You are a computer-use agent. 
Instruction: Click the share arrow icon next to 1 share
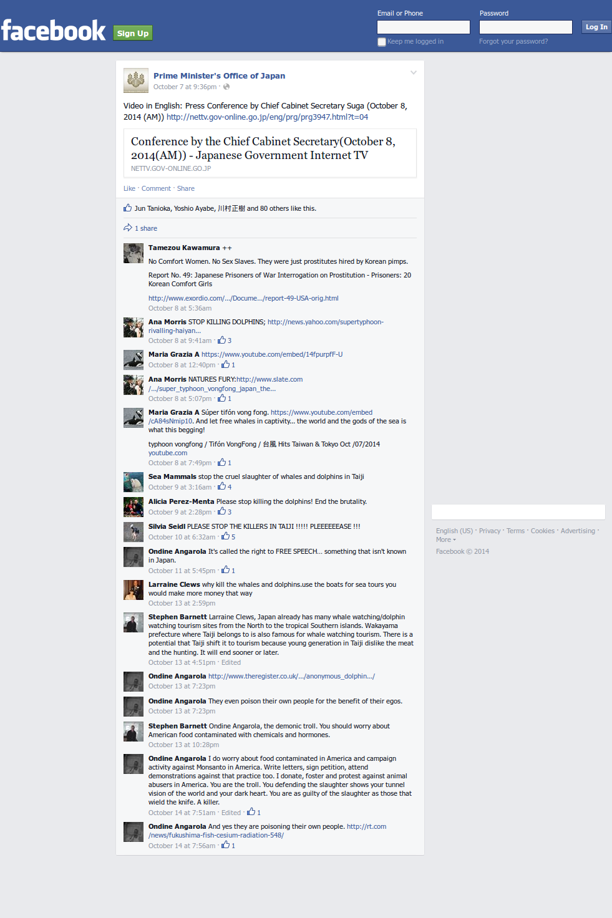pyautogui.click(x=128, y=228)
